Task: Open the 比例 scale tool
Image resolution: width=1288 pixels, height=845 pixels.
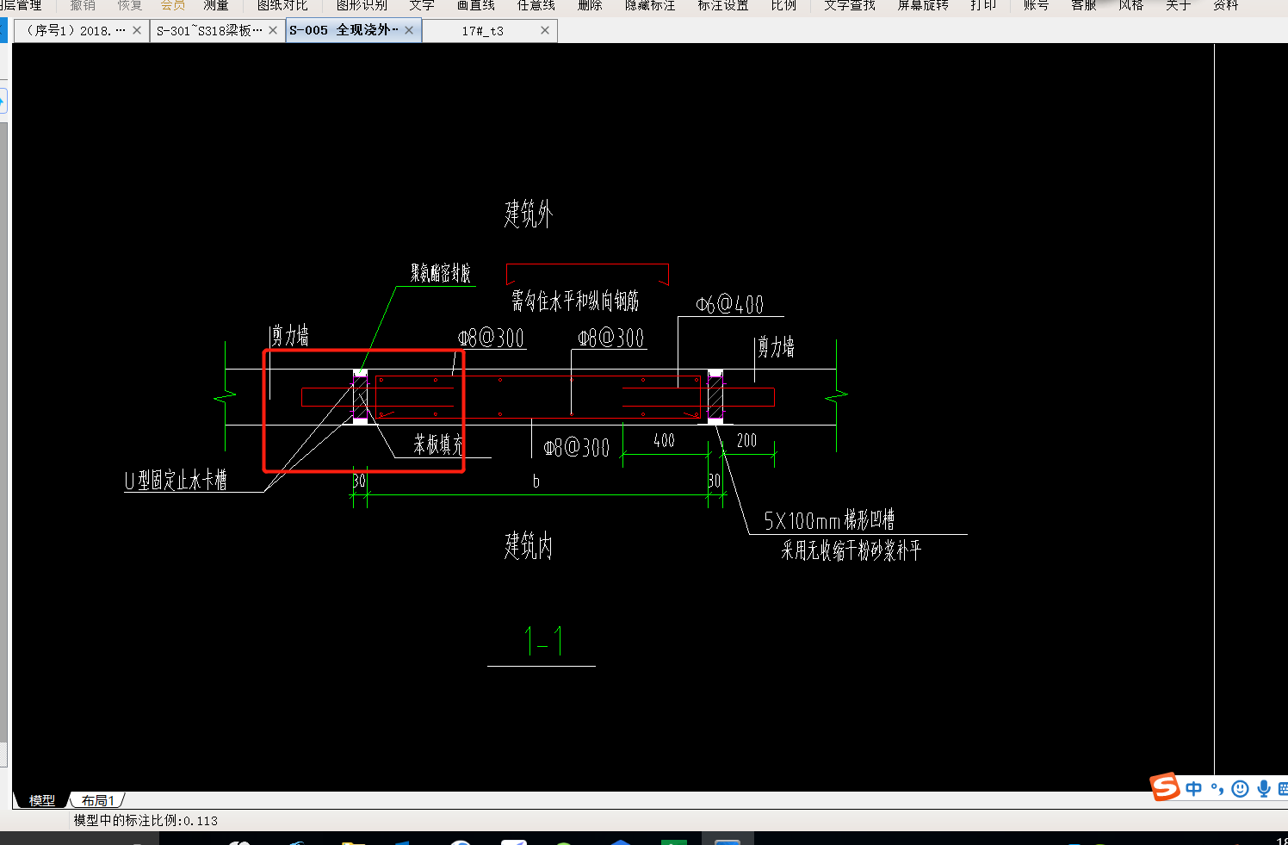Action: click(x=783, y=5)
